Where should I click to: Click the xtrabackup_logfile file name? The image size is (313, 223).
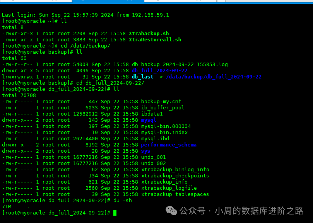tap(169, 188)
